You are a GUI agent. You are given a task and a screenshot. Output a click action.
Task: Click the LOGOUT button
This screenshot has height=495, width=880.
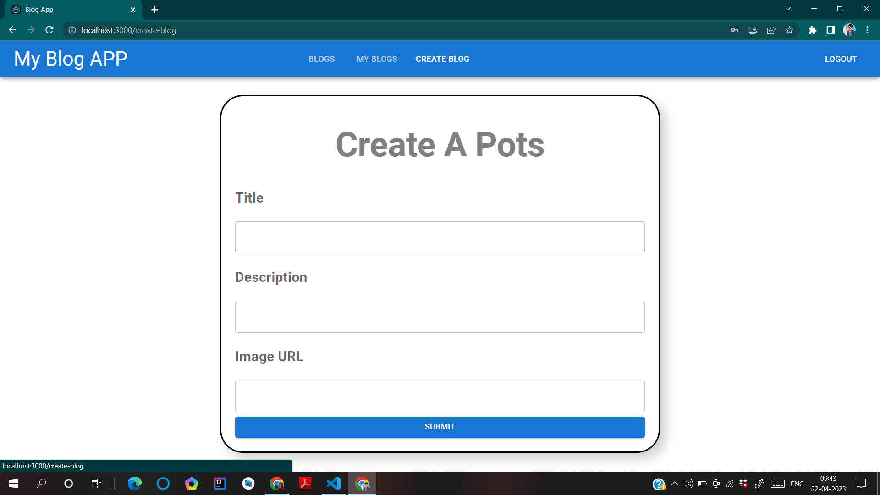point(841,59)
